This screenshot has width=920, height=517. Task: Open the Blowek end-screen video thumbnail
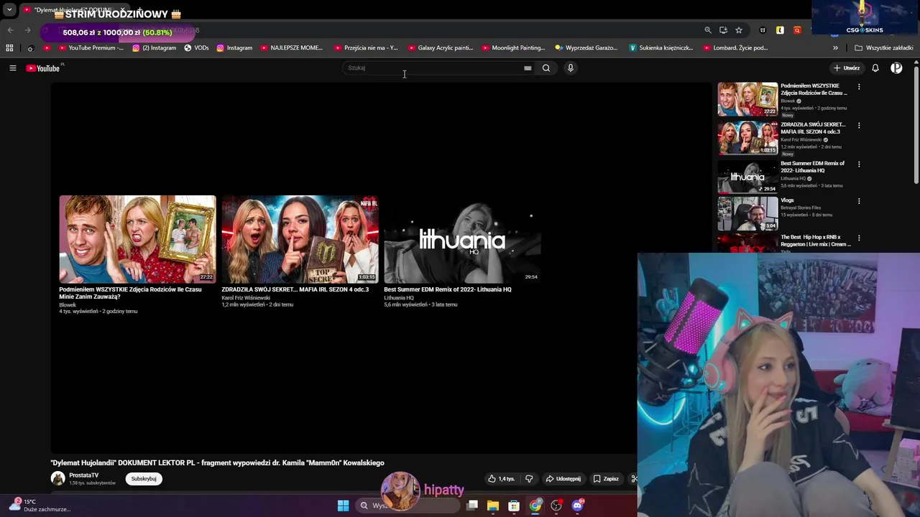(137, 239)
